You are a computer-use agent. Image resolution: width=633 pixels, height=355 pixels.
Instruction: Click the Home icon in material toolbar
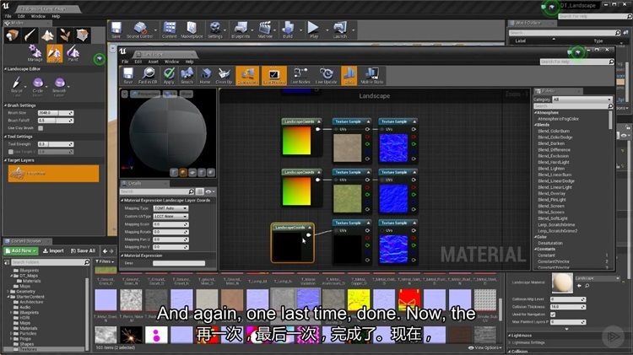coord(205,75)
